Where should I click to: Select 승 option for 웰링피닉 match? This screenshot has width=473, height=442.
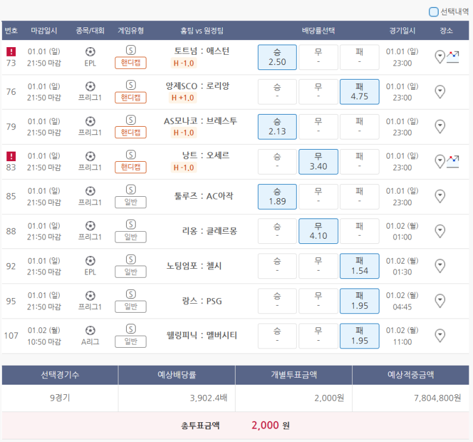coord(277,336)
